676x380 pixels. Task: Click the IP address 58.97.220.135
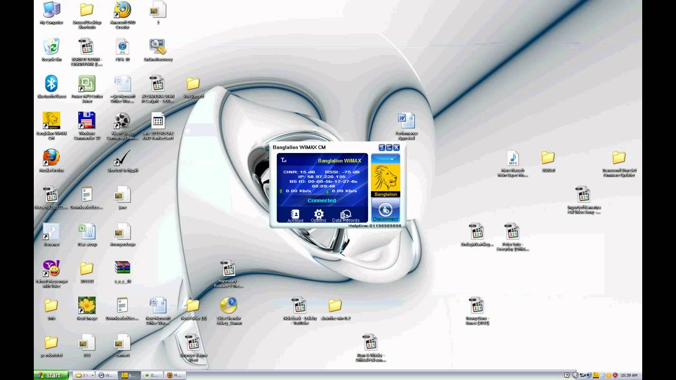click(322, 176)
